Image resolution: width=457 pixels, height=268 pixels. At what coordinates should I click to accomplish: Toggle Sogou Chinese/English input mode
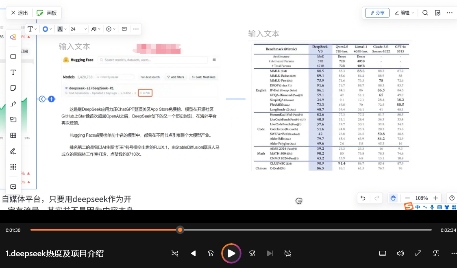(x=418, y=207)
